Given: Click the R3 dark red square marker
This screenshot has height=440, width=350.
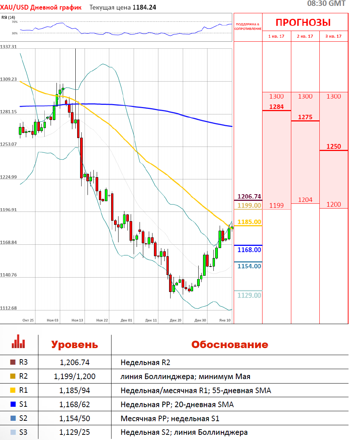Looking at the screenshot, I should pyautogui.click(x=13, y=362).
